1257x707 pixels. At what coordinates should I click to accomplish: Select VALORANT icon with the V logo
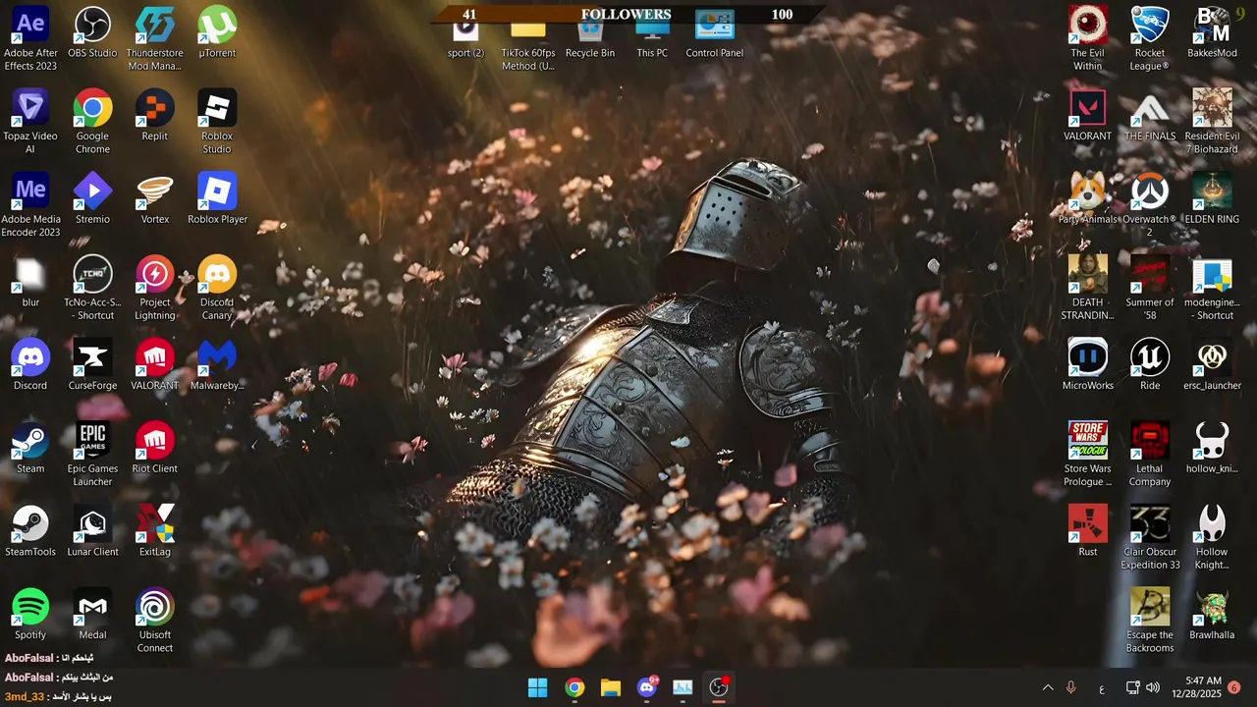coord(1087,116)
